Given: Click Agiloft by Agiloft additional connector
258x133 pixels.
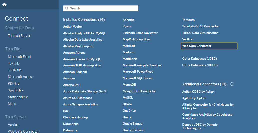Looking at the screenshot, I should pyautogui.click(x=194, y=98).
